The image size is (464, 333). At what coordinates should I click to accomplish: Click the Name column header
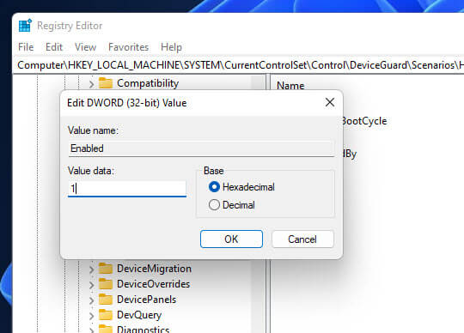pos(290,86)
